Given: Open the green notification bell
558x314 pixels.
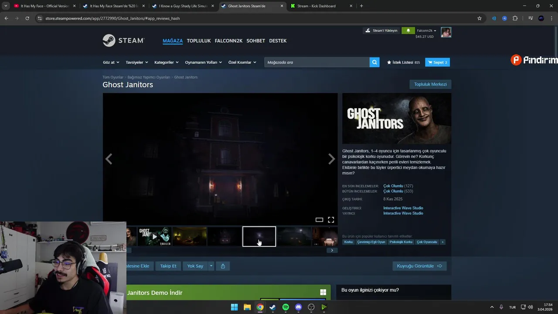Looking at the screenshot, I should click(x=408, y=31).
